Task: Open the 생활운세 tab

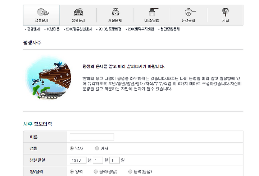Action: [78, 15]
